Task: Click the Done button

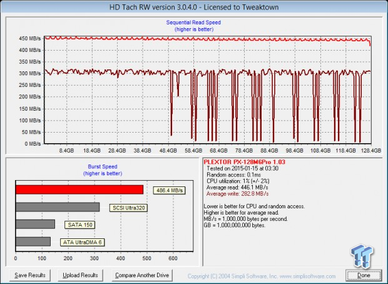Action: click(364, 275)
